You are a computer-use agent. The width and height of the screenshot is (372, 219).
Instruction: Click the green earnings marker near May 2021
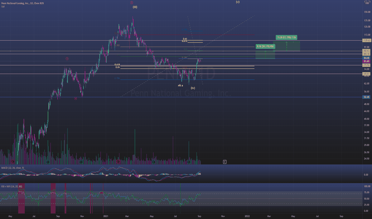[154, 162]
